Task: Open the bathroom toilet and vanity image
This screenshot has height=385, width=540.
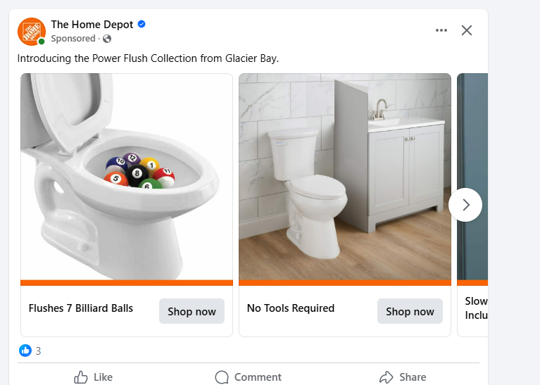Action: 345,176
